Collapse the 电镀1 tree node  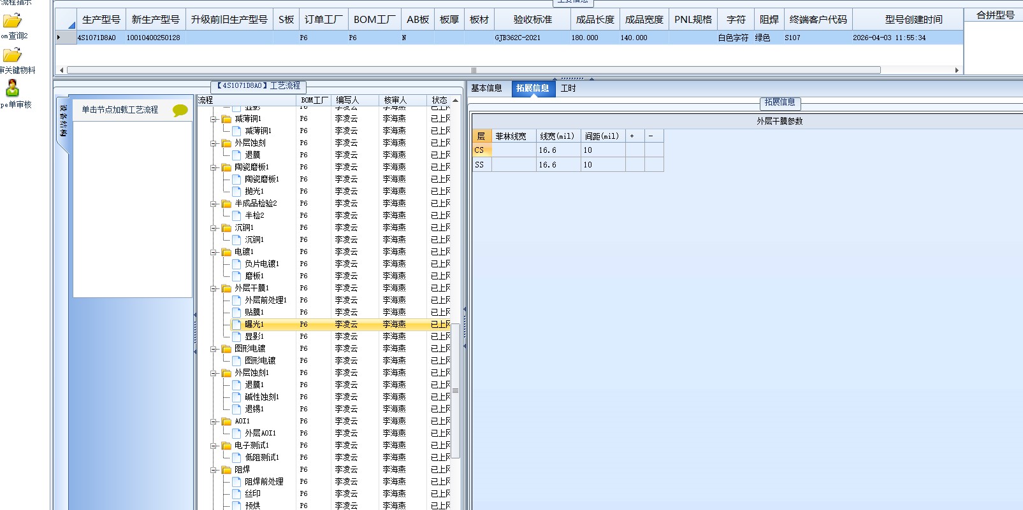click(214, 252)
